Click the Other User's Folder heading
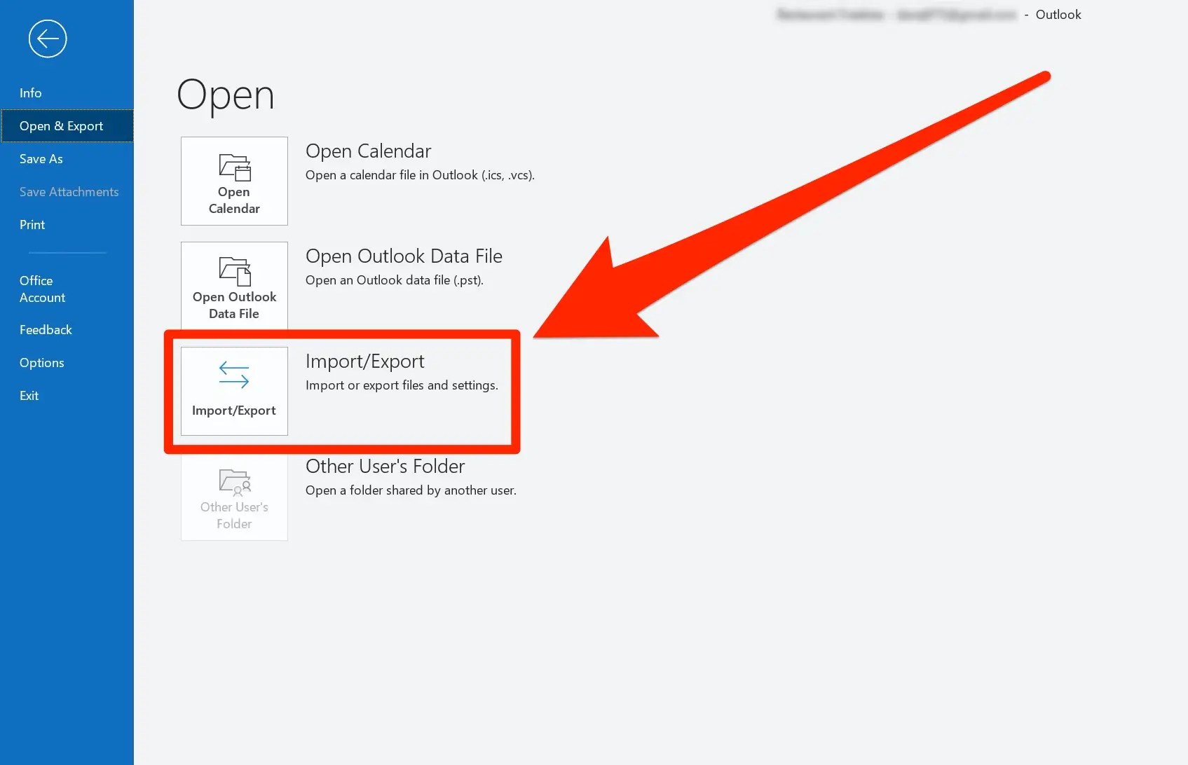The width and height of the screenshot is (1188, 765). point(385,467)
